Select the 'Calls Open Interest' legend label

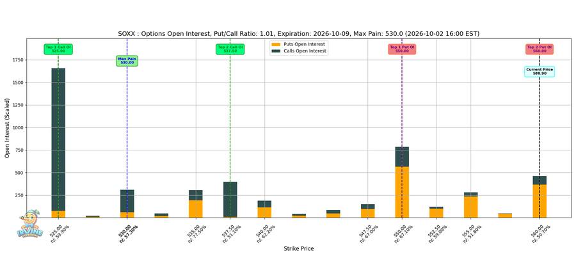coord(305,51)
